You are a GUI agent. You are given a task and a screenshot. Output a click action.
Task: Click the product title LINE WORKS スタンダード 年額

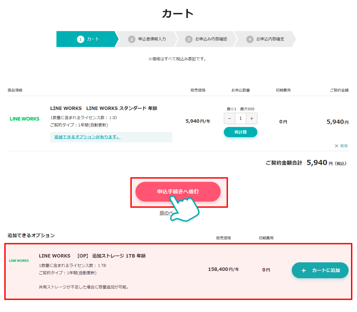pyautogui.click(x=104, y=108)
